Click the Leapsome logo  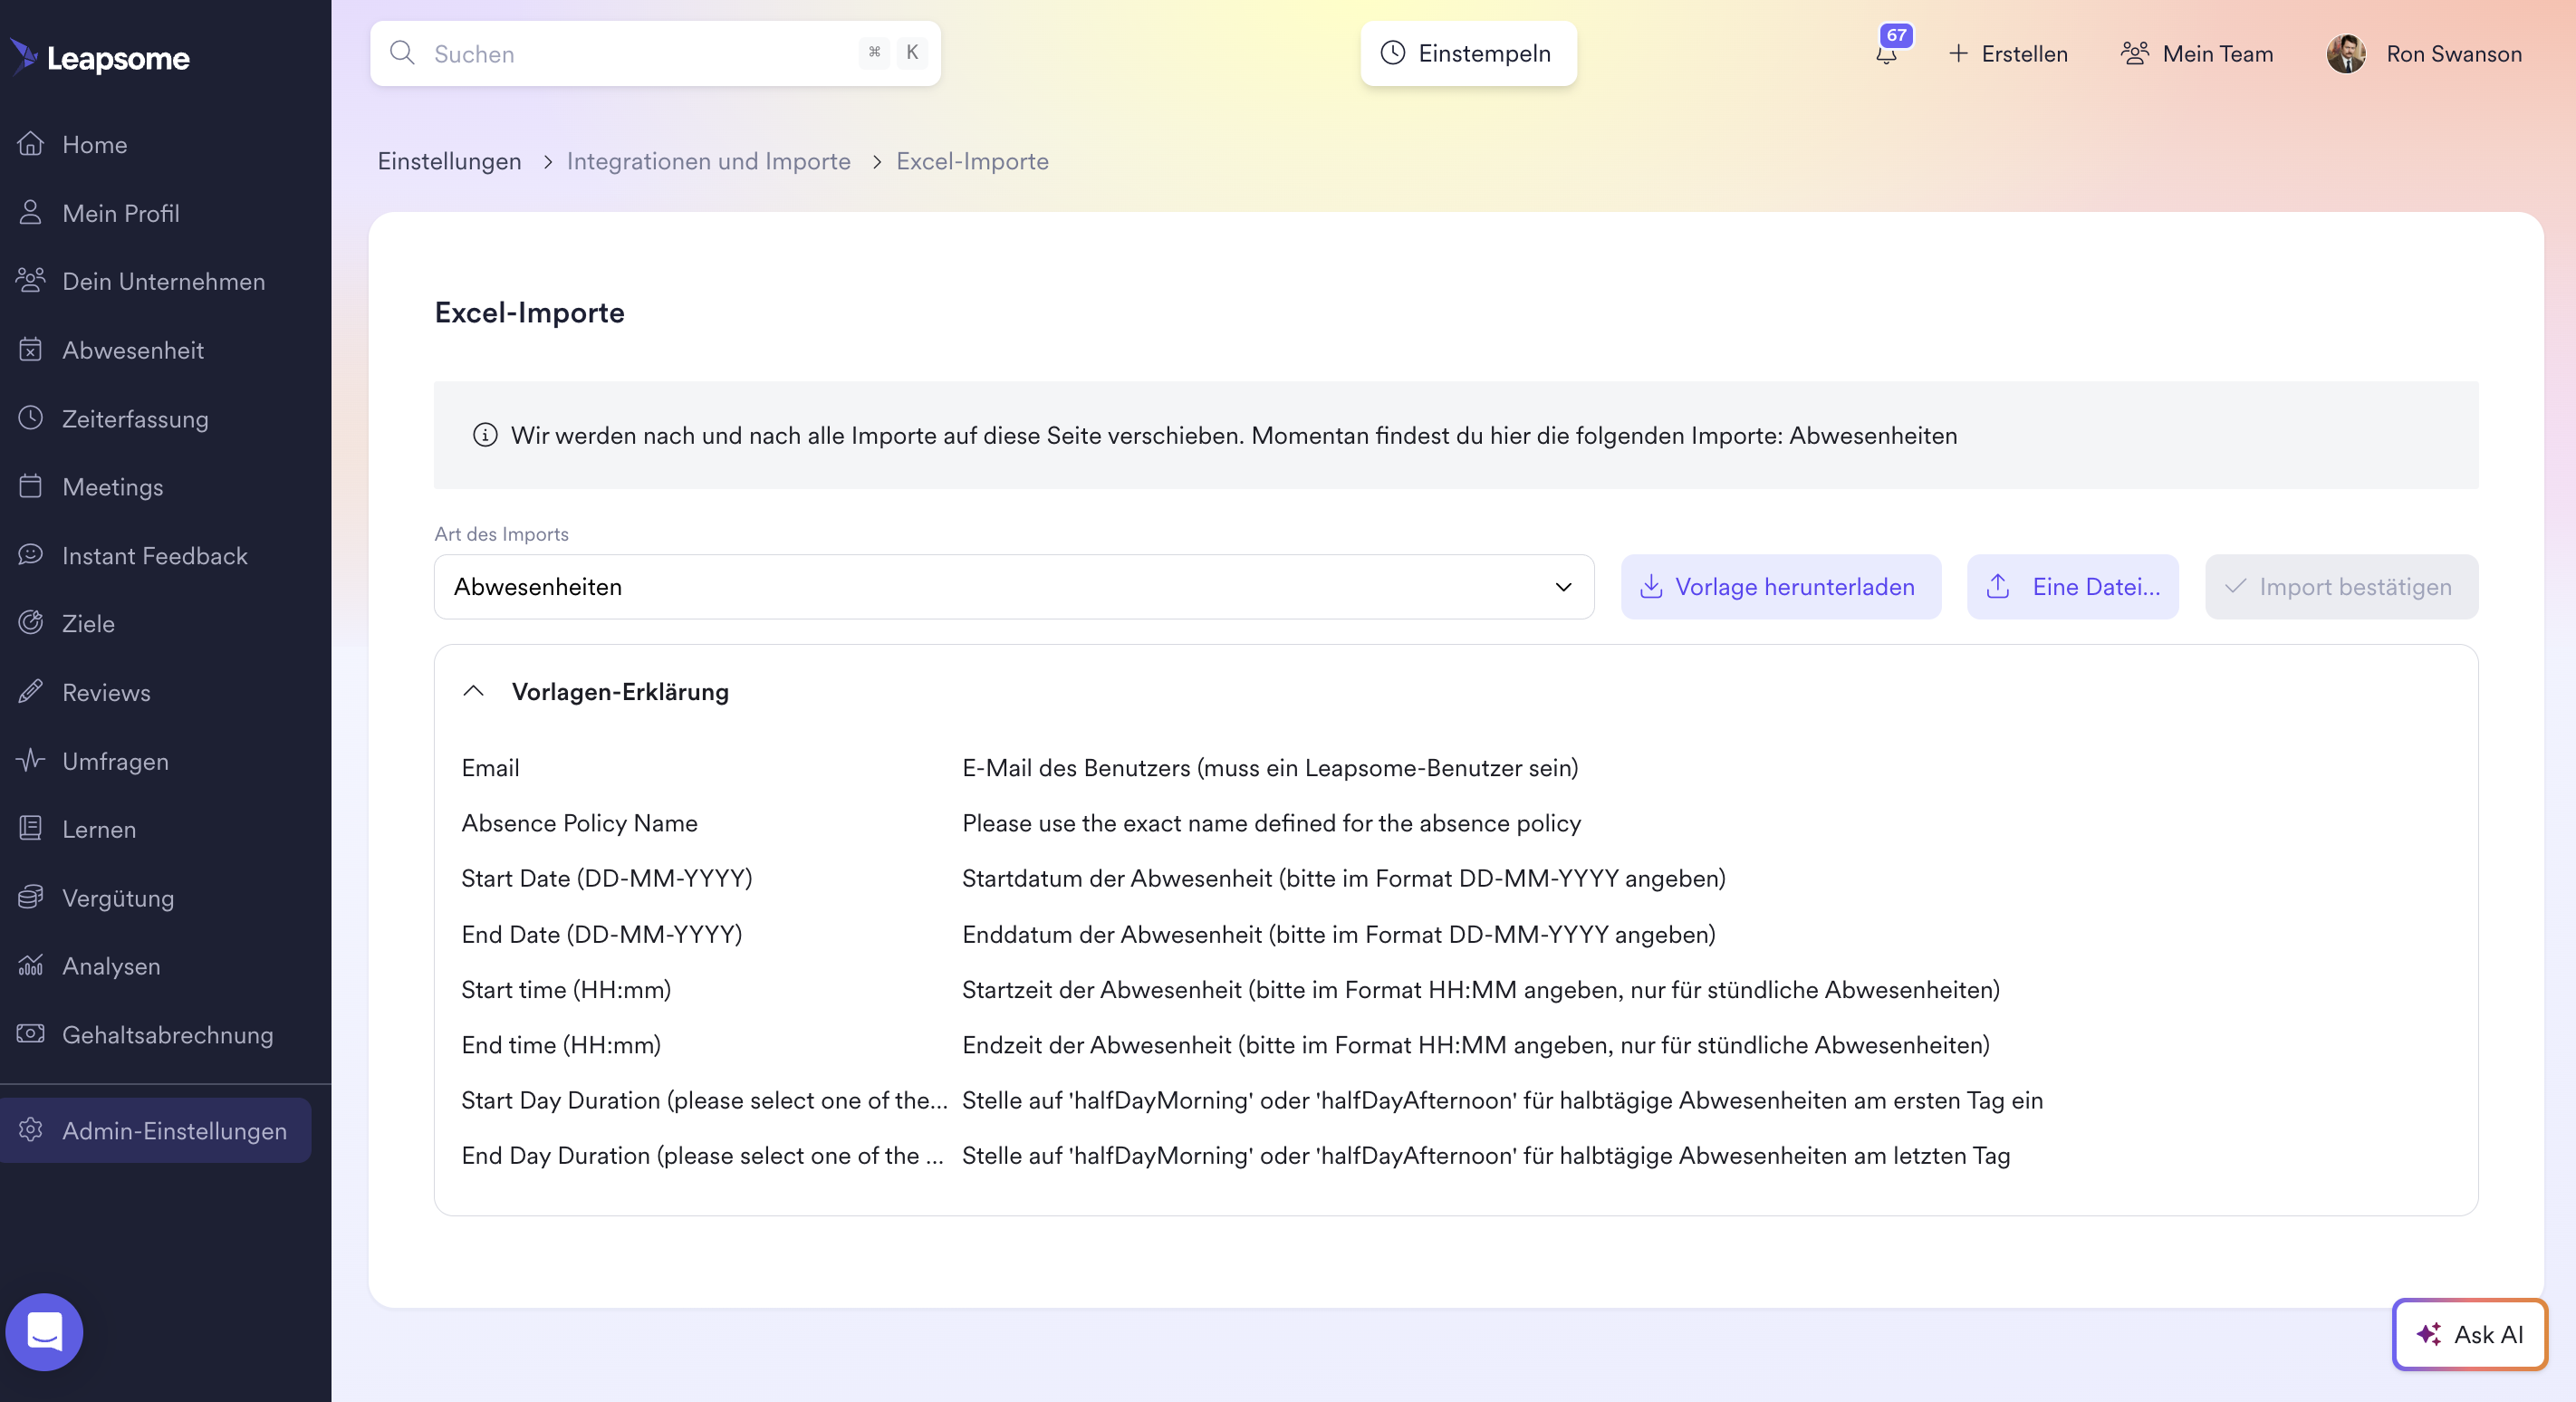(x=100, y=57)
